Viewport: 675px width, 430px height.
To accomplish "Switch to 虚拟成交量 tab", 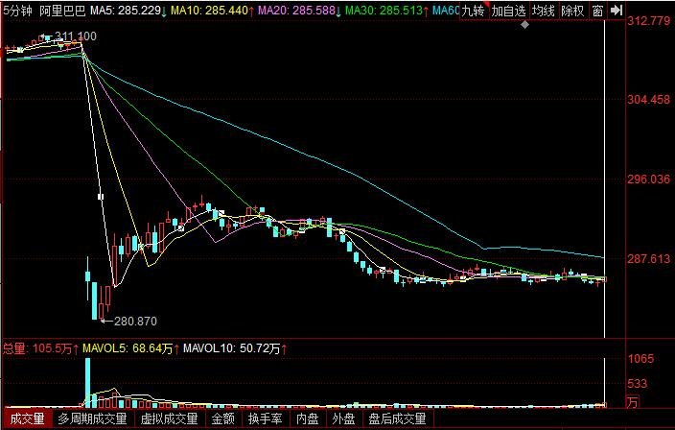I will point(169,418).
